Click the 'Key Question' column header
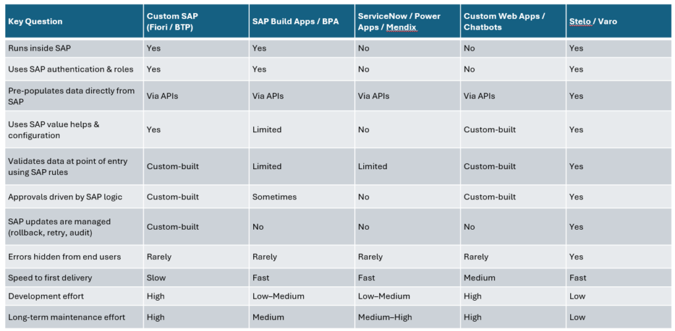This screenshot has height=331, width=675. coord(35,22)
